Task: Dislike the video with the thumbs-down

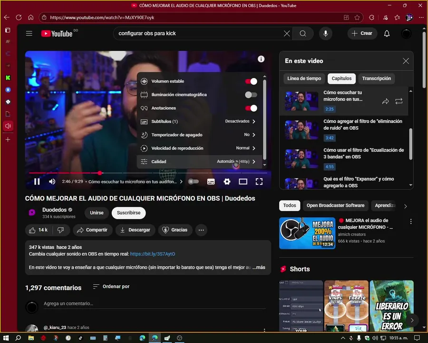Action: 61,230
